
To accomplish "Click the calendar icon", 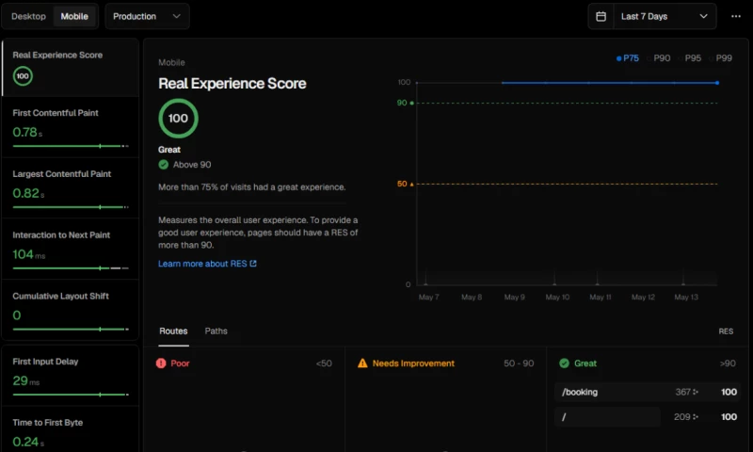I will click(601, 16).
